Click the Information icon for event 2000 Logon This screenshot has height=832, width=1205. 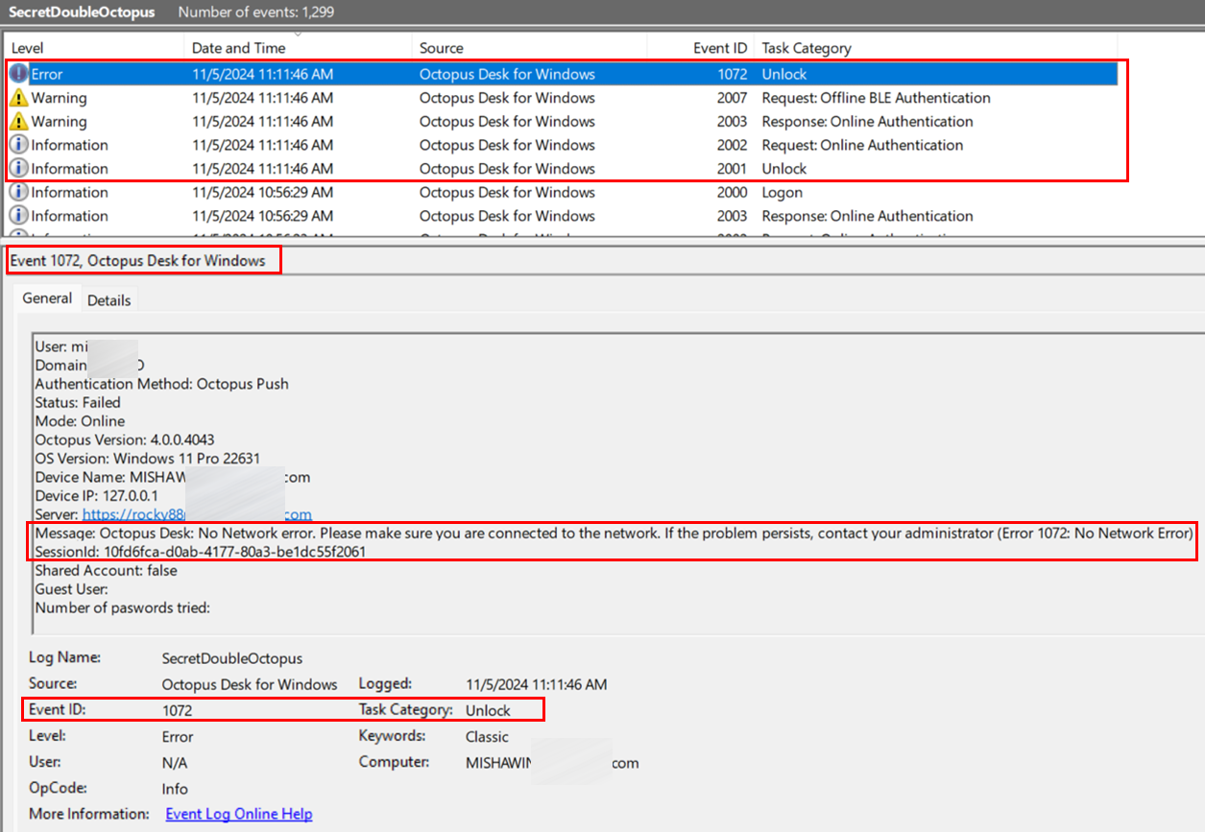tap(18, 192)
